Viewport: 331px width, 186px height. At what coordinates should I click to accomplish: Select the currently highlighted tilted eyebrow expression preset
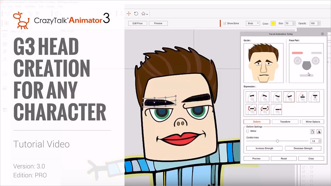click(x=289, y=97)
